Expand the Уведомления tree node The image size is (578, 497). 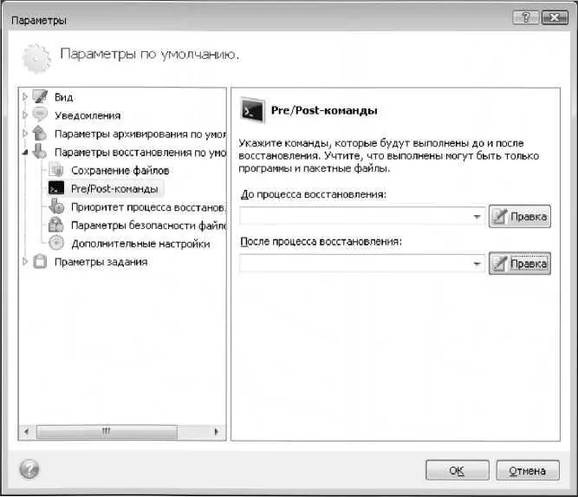coord(25,115)
